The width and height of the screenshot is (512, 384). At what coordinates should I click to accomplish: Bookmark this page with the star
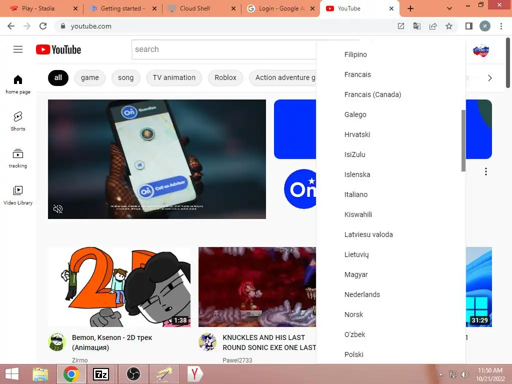[449, 26]
